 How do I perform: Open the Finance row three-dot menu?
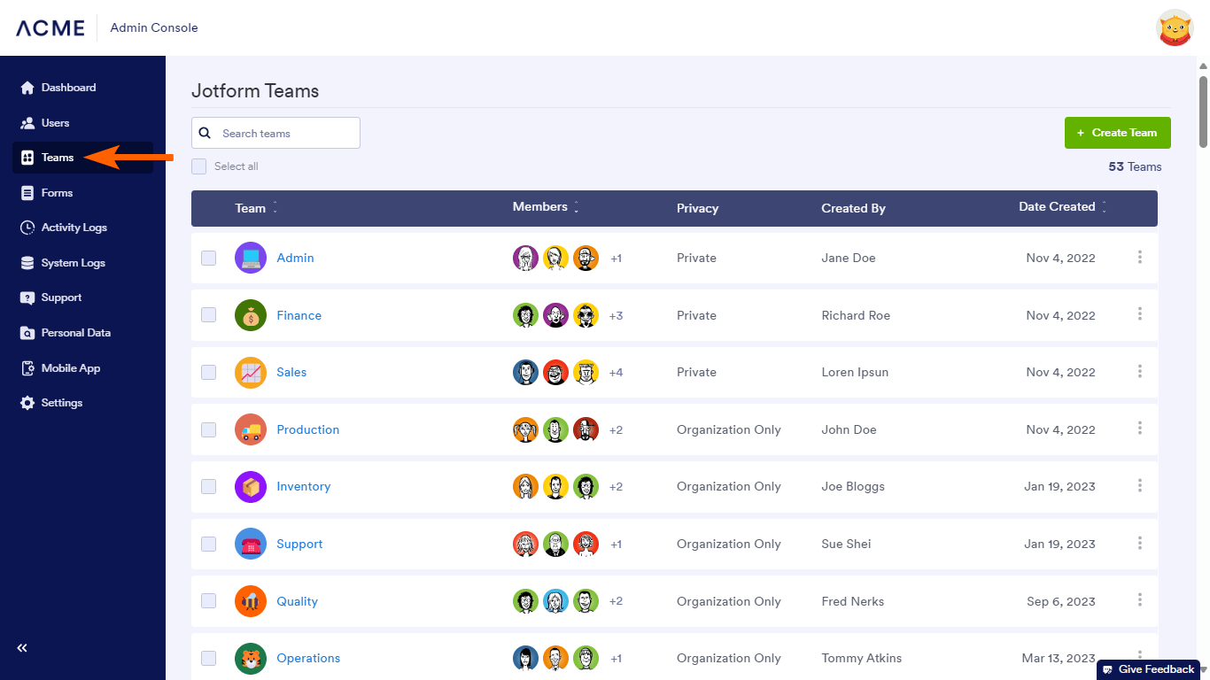tap(1140, 314)
